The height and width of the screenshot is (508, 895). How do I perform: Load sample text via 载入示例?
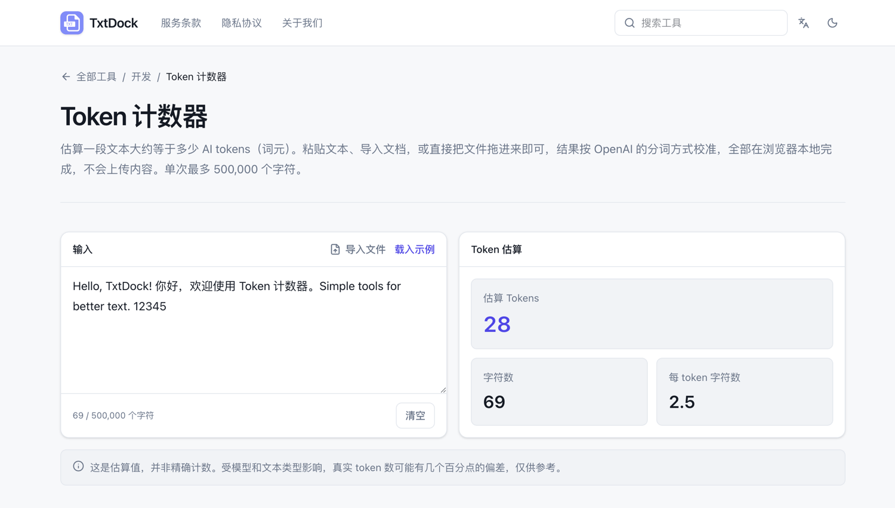coord(415,250)
